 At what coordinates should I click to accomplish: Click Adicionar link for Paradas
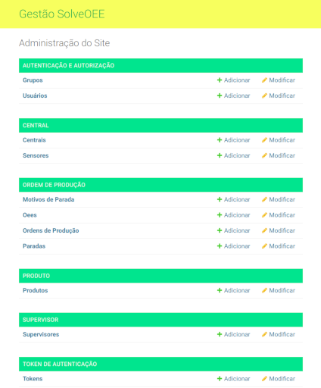pyautogui.click(x=237, y=246)
